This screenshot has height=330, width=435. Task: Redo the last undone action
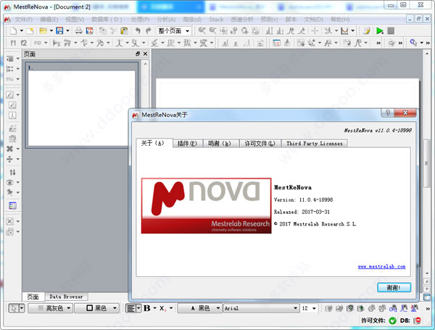(x=149, y=30)
